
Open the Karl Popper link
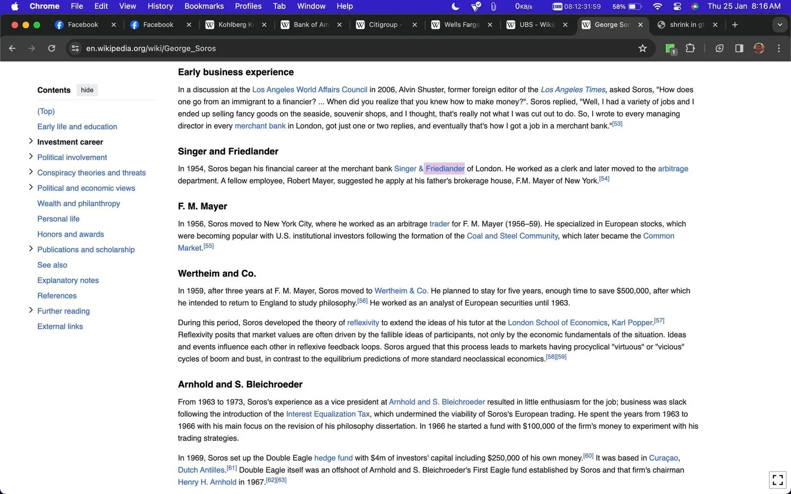(632, 323)
